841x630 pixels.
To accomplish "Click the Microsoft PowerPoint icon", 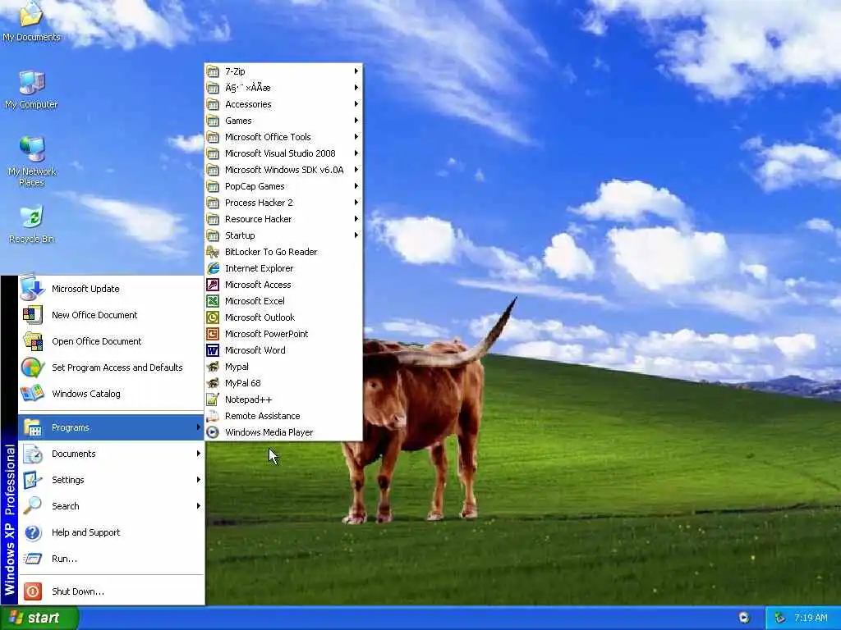I will [213, 334].
